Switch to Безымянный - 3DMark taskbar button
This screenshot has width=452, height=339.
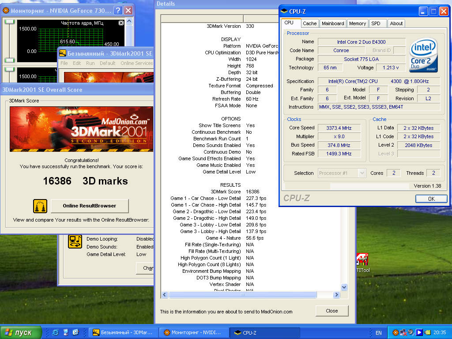pyautogui.click(x=124, y=332)
